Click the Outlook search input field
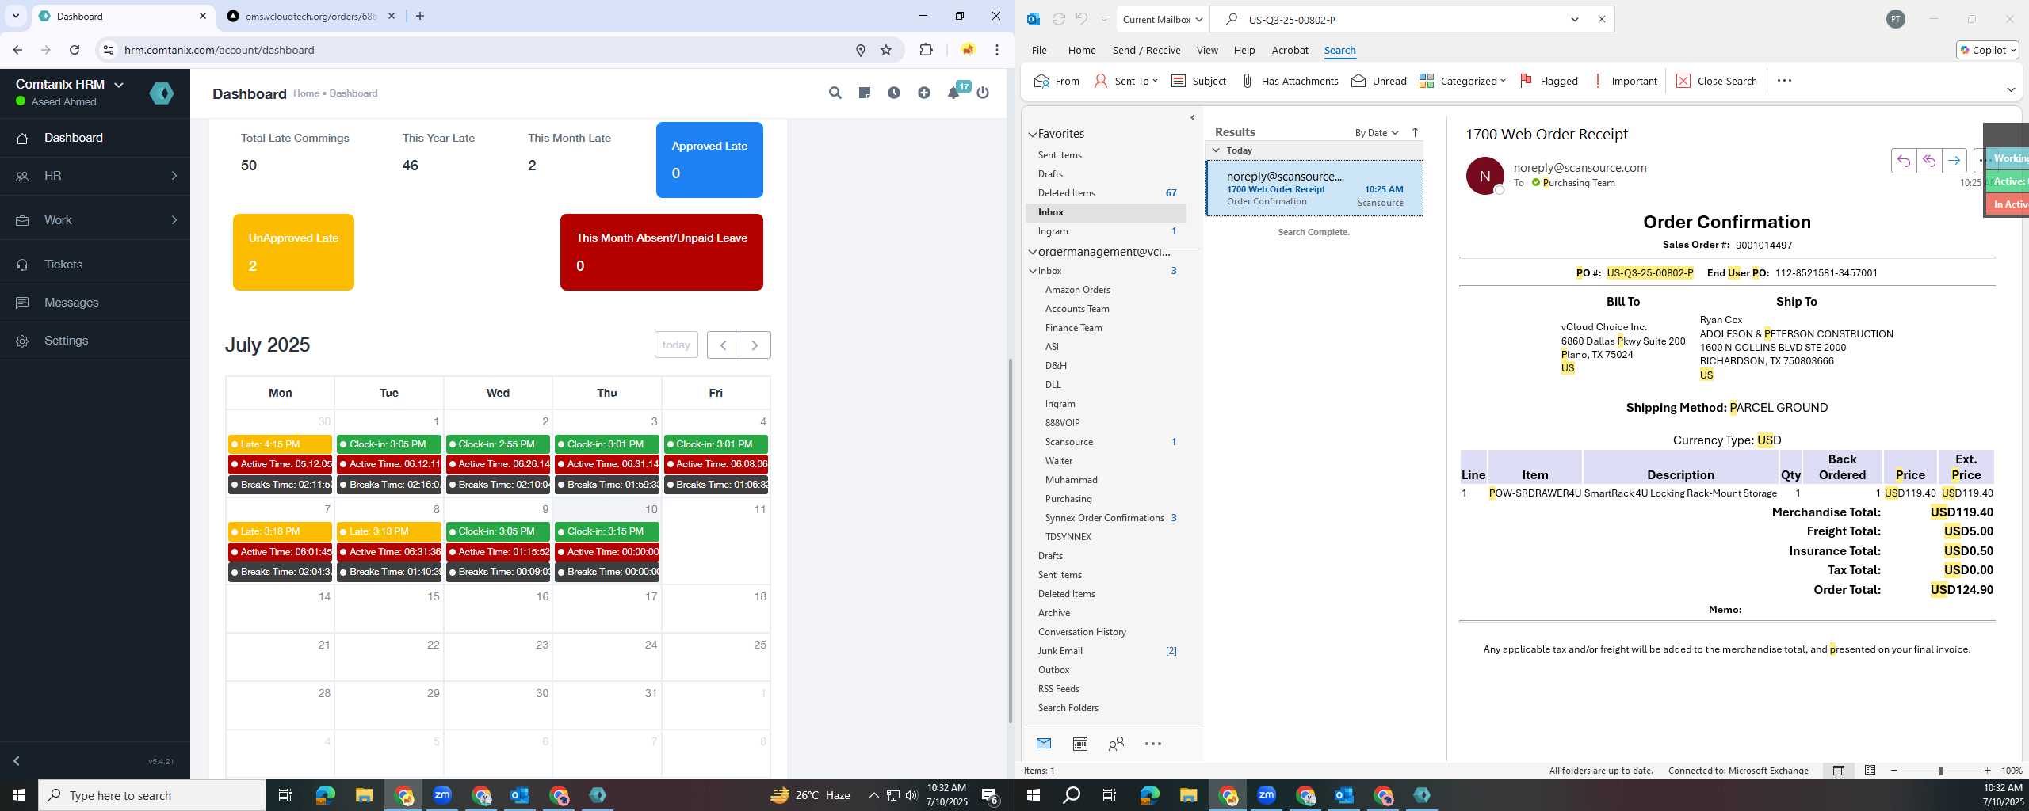Screen dimensions: 2029x811 point(1403,19)
